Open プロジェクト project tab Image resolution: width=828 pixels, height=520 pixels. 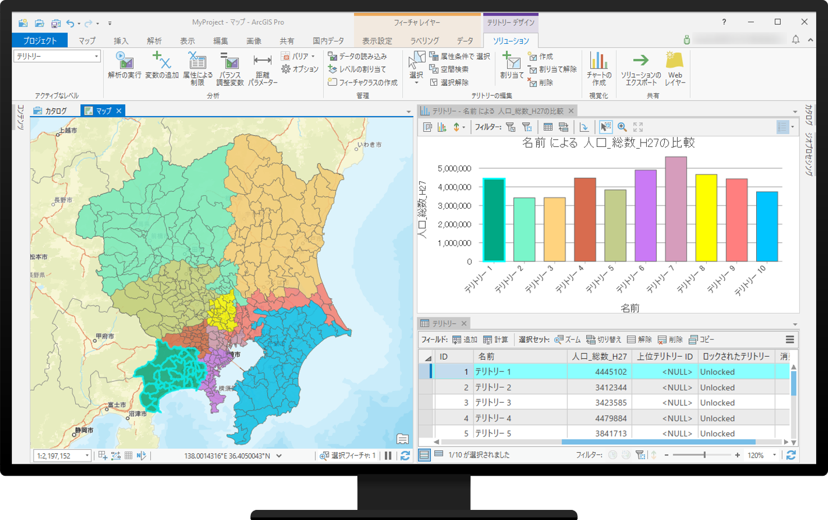coord(40,40)
